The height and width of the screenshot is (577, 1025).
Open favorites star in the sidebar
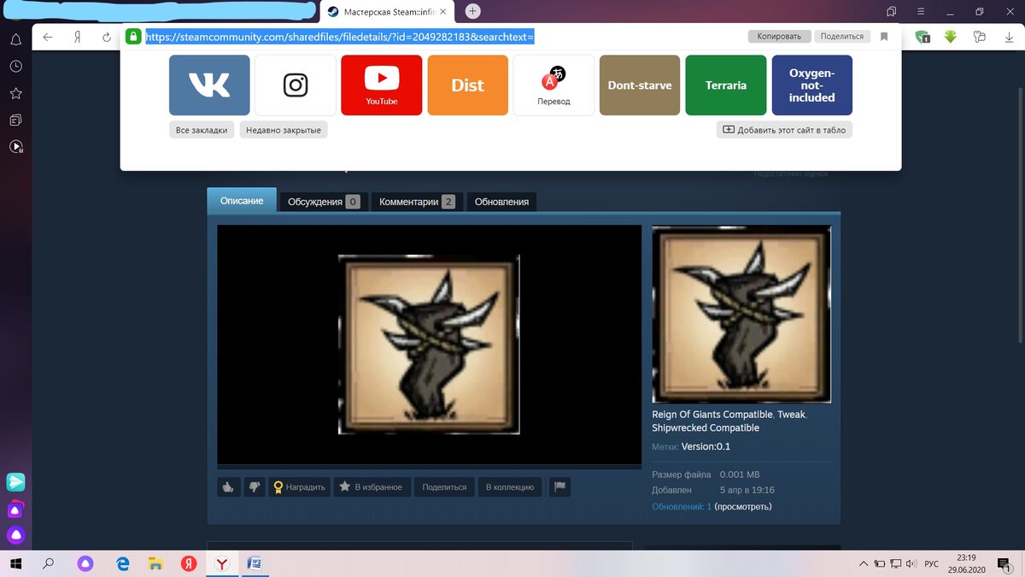15,92
